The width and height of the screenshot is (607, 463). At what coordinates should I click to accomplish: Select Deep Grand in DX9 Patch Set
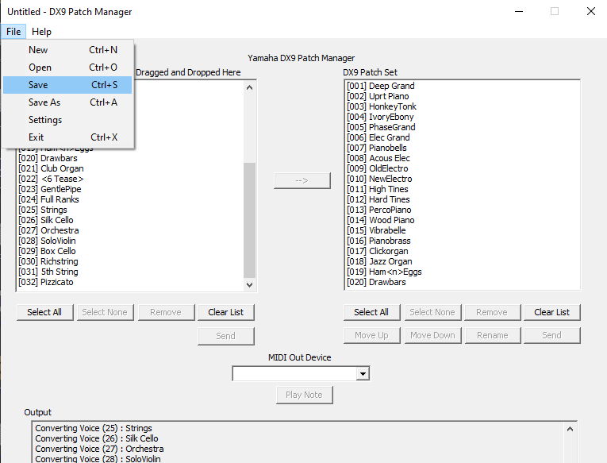pos(391,86)
